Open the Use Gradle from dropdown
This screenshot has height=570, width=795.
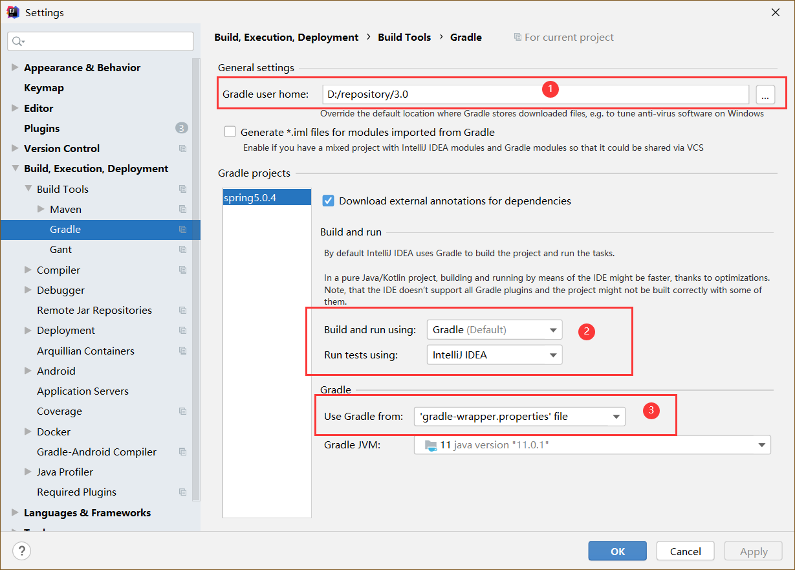pos(519,417)
